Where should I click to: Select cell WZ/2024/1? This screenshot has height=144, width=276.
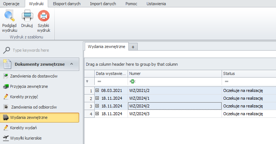175,98
